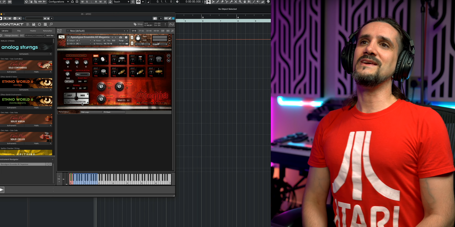Viewport: 455px width, 227px height.
Task: Open the Articulation Hit 1 dropdown
Action: tap(82, 74)
